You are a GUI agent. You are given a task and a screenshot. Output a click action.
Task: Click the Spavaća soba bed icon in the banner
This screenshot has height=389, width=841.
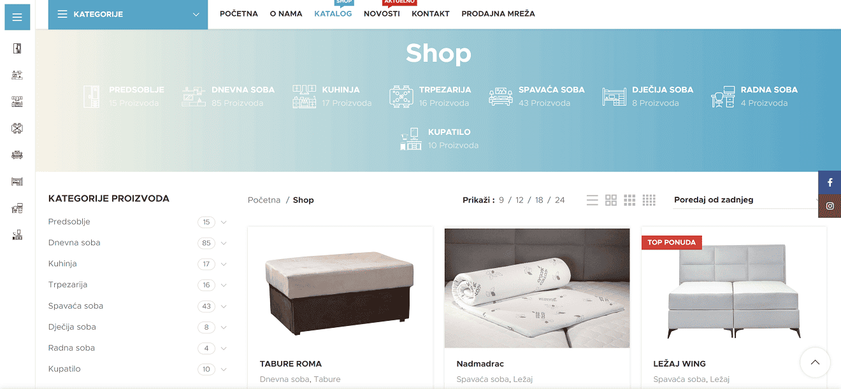tap(501, 96)
